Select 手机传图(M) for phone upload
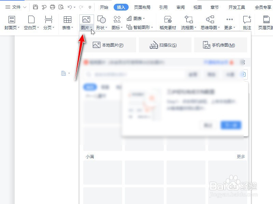The height and width of the screenshot is (204, 273). 221,45
